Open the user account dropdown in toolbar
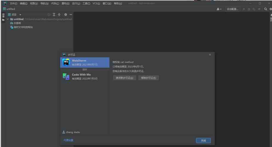This screenshot has height=147, width=272. (x=219, y=9)
